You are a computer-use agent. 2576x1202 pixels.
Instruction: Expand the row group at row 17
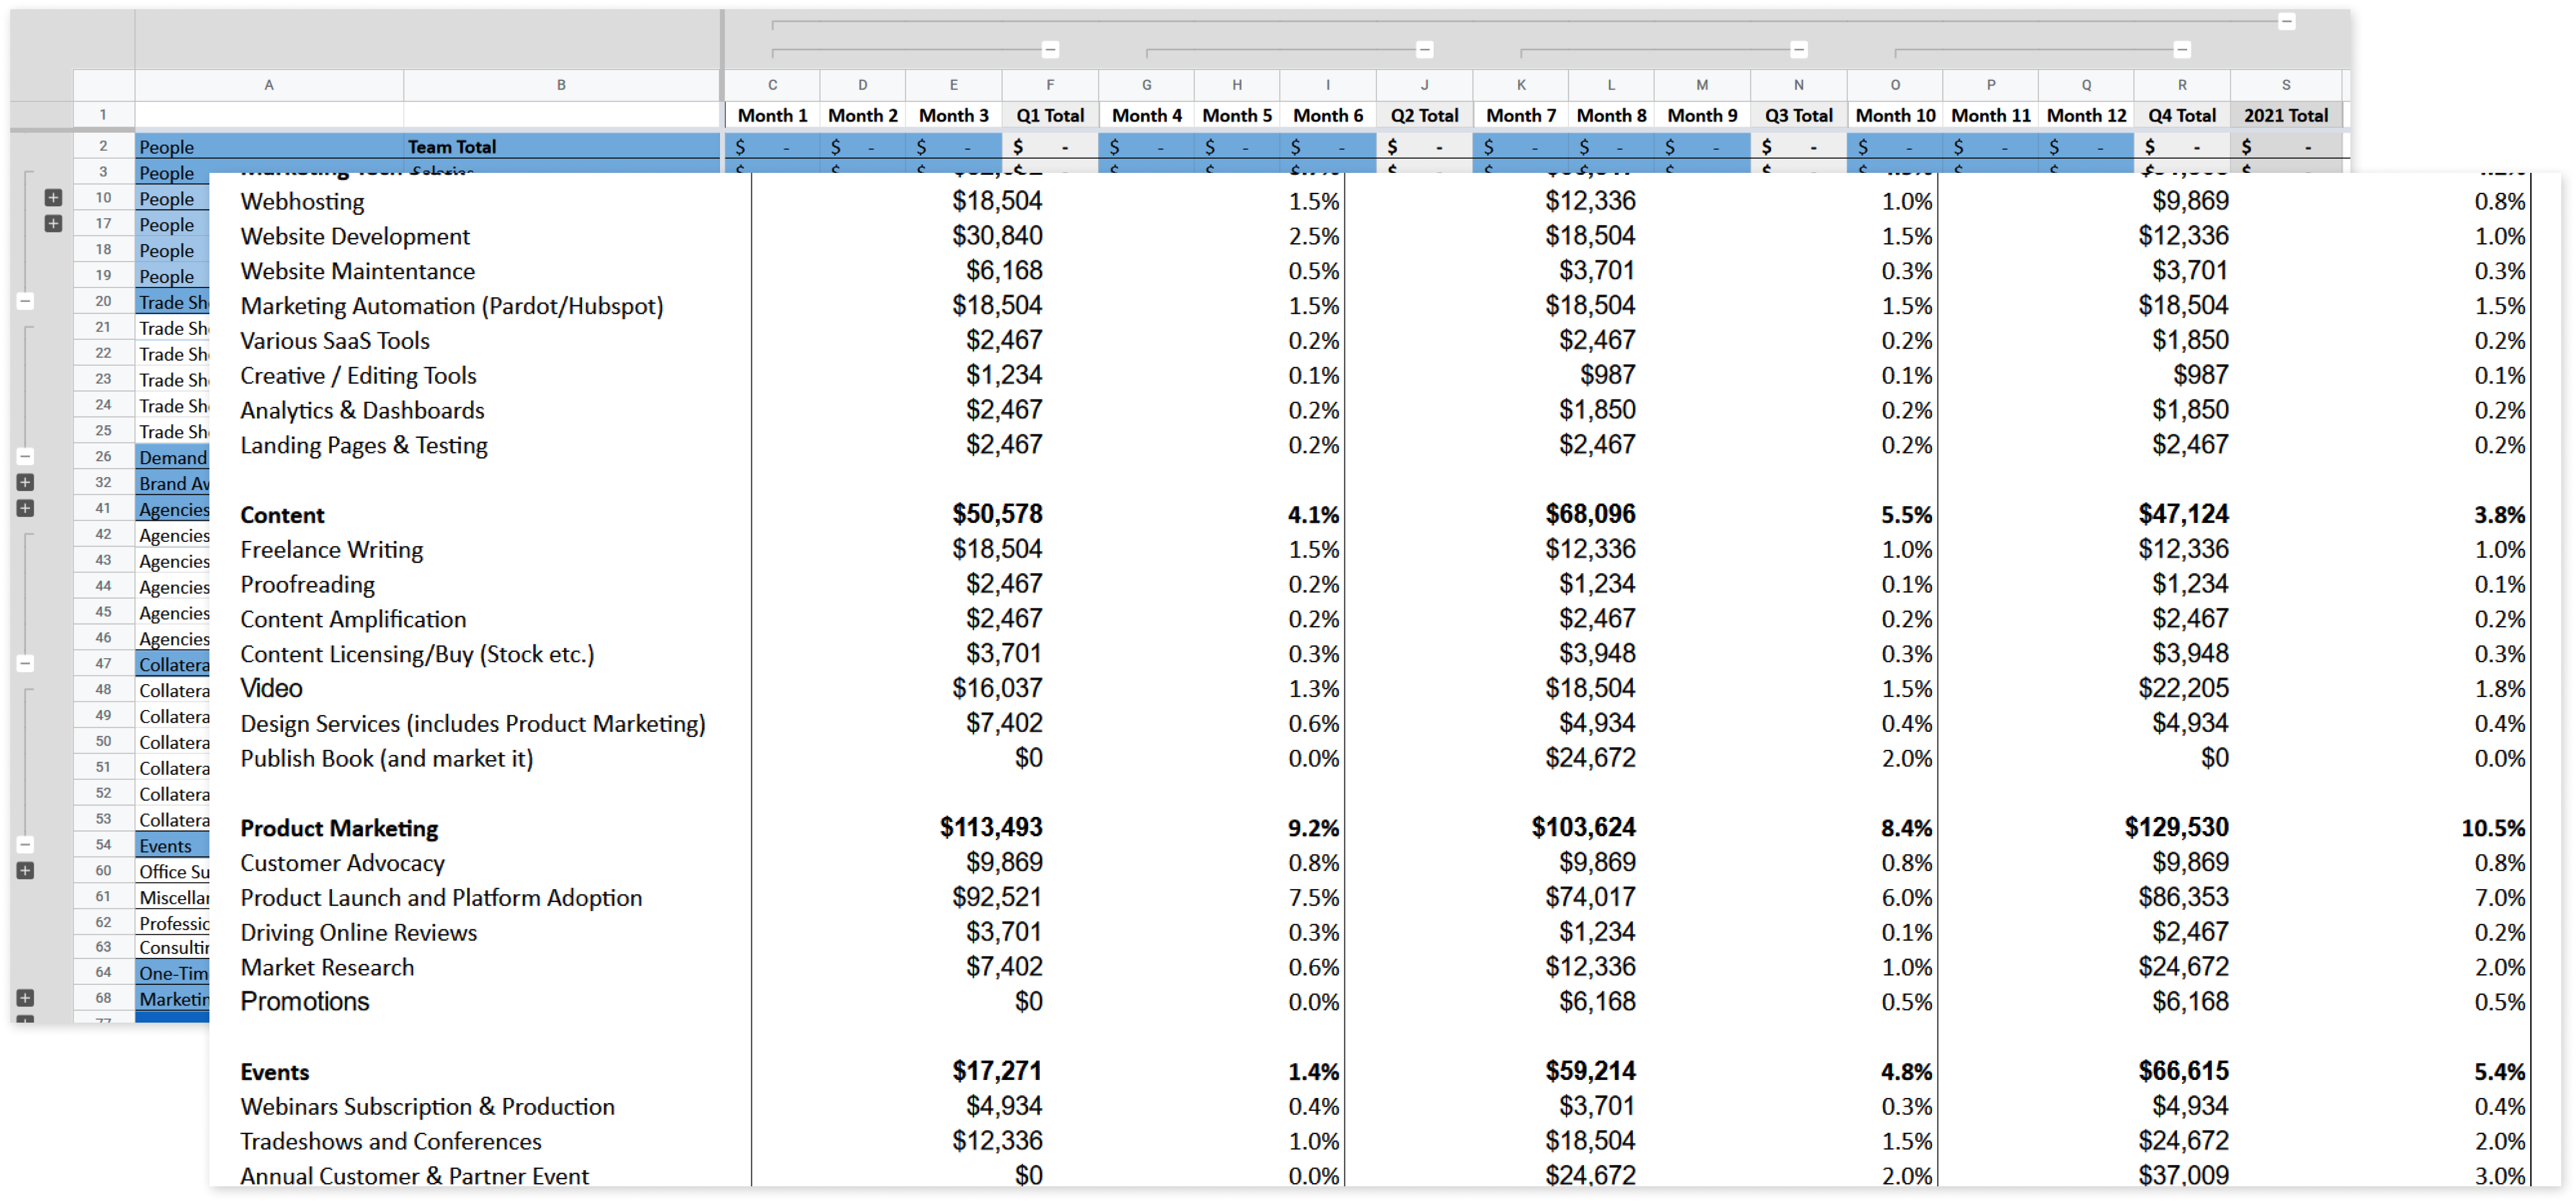click(x=54, y=224)
